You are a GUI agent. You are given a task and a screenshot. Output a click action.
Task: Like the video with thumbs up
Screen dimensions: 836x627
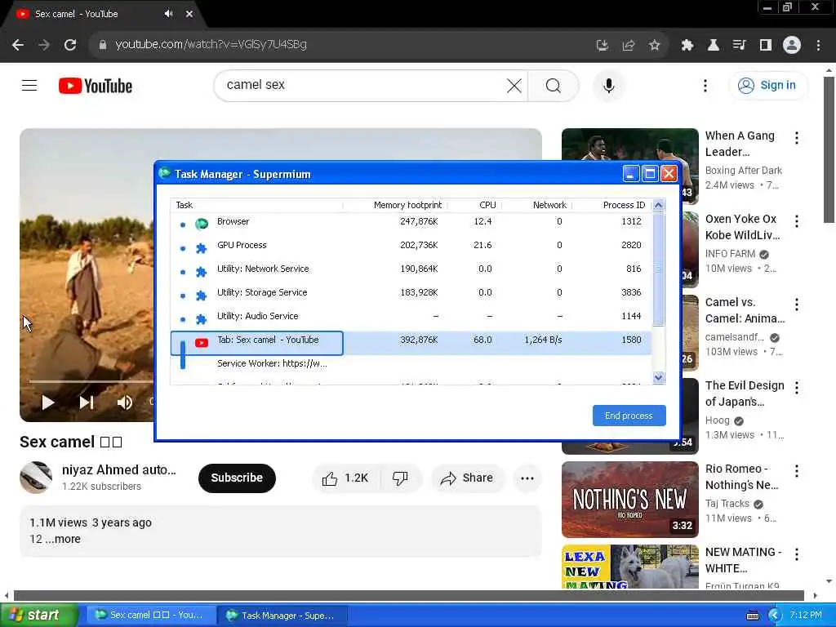[345, 478]
